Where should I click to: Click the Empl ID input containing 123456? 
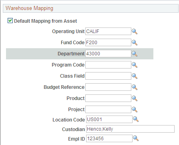pos(109,139)
